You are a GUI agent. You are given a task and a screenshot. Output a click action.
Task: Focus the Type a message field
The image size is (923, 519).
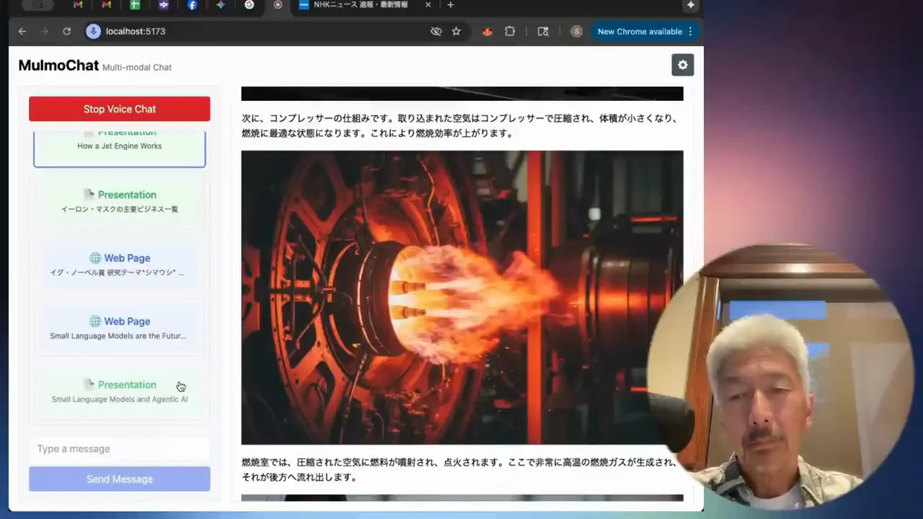[x=120, y=448]
